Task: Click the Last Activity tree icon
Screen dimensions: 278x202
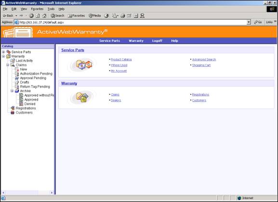Action: coord(13,61)
